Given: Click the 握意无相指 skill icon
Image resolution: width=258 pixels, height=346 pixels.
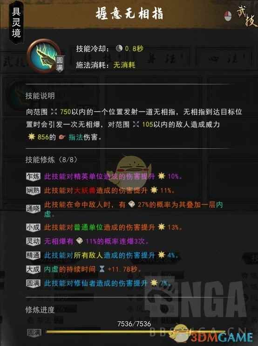Looking at the screenshot, I should click(x=44, y=56).
